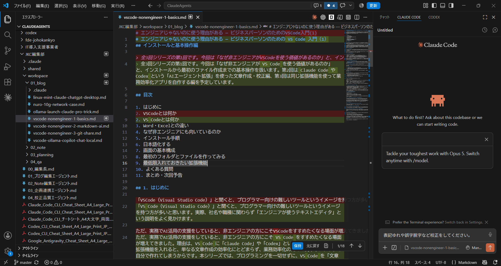Viewport: 501px width, 266px height.
Task: Toggle the Man... permission mode chip
Action: [474, 248]
